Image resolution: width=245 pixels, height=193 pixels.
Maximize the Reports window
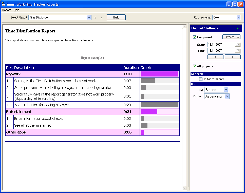click(235, 4)
